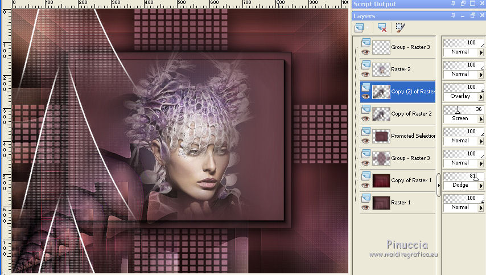Select the topmost Group - Raster 3 layer name

(x=410, y=47)
